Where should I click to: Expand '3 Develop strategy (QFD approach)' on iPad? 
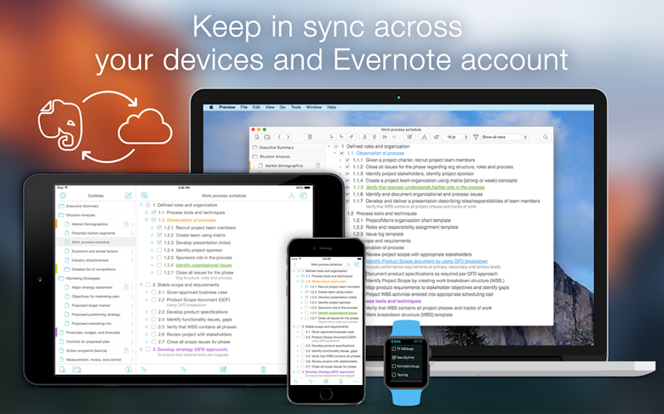tap(141, 349)
